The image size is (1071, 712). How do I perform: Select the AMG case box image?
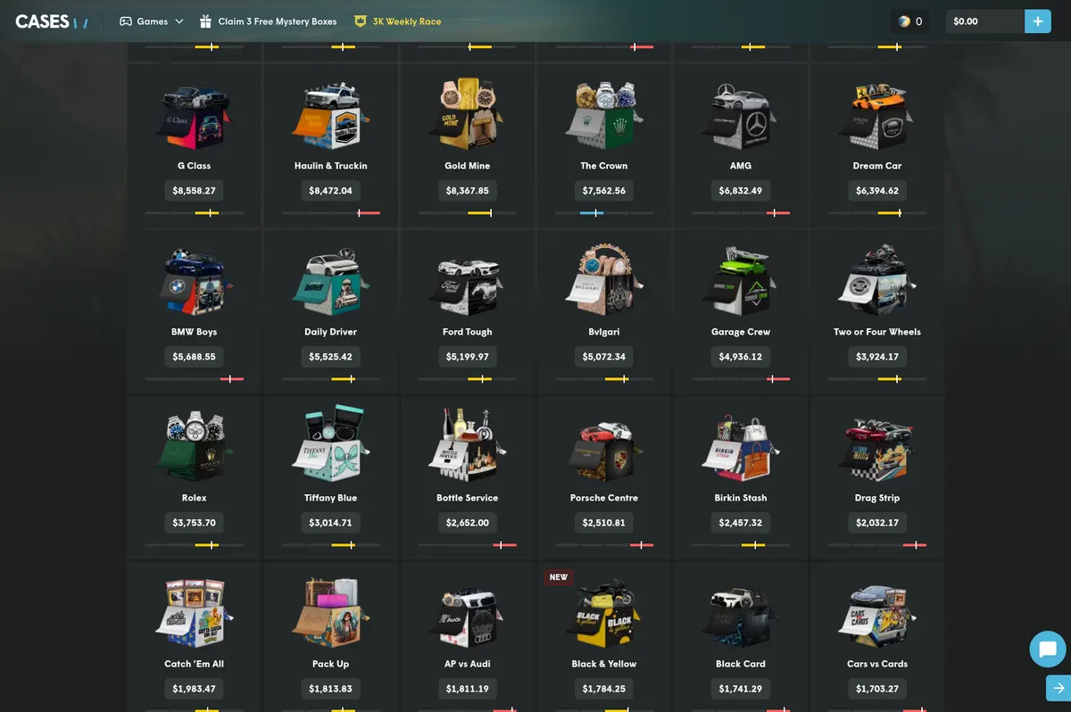coord(741,117)
